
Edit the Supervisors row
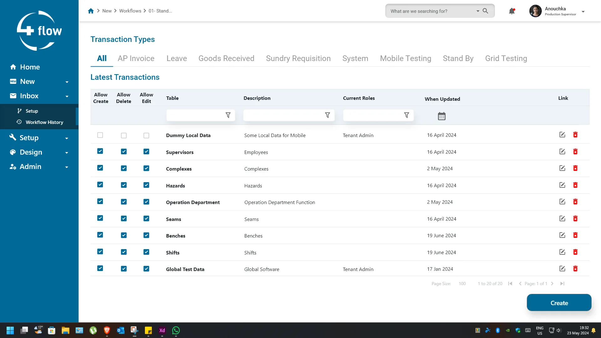pos(562,152)
